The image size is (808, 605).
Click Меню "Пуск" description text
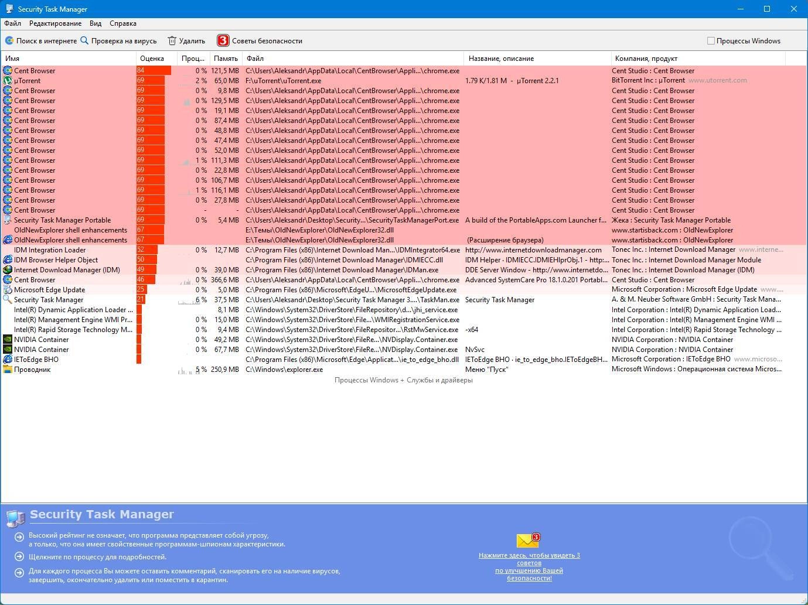(x=486, y=370)
